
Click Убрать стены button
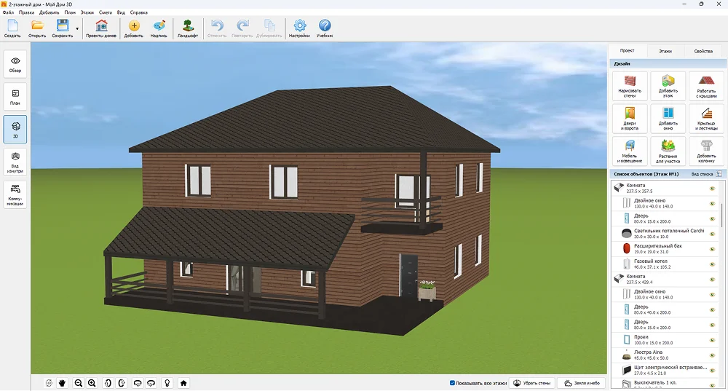(x=533, y=383)
